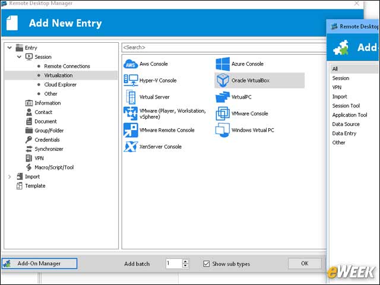
Task: Select Data Entry in the category list
Action: coord(344,133)
